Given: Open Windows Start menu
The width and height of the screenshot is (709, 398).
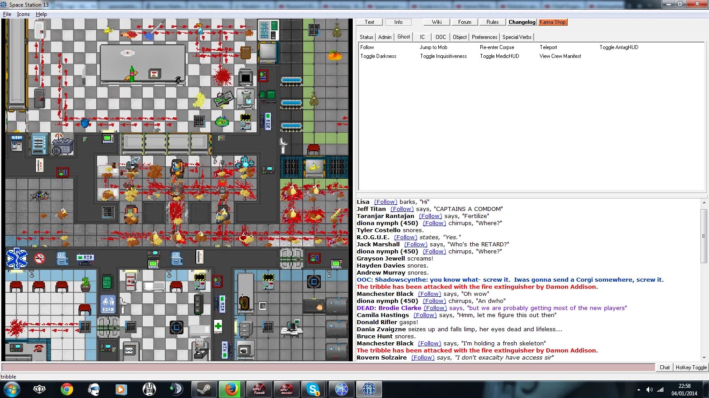Looking at the screenshot, I should (12, 390).
